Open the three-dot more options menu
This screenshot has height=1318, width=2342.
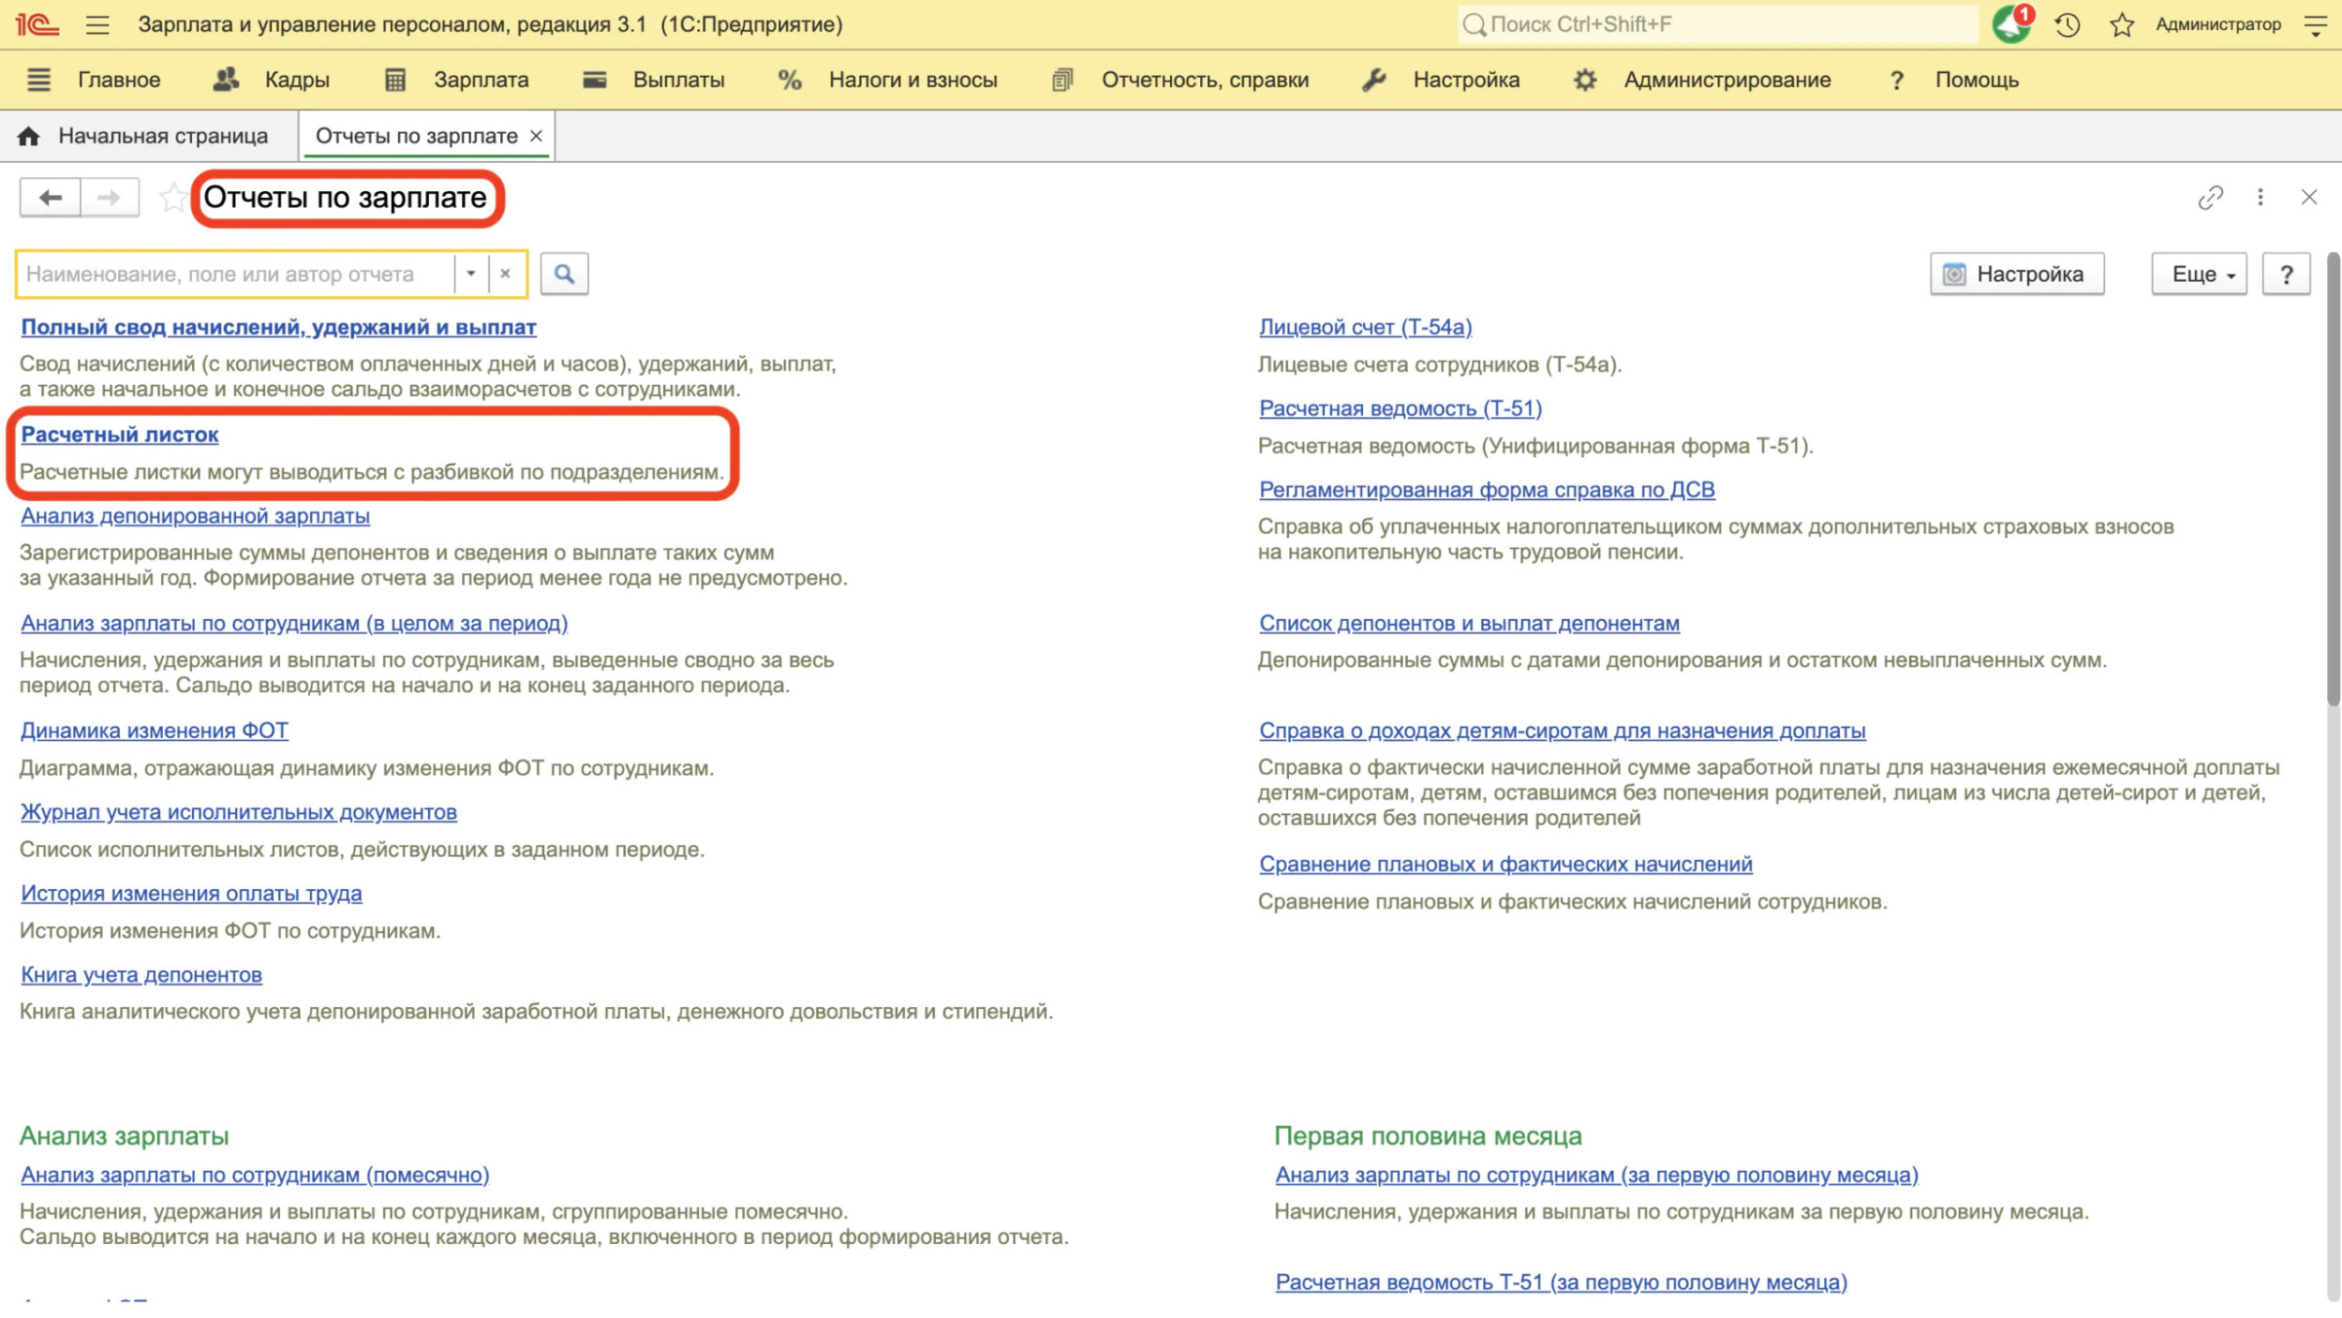coord(2260,197)
